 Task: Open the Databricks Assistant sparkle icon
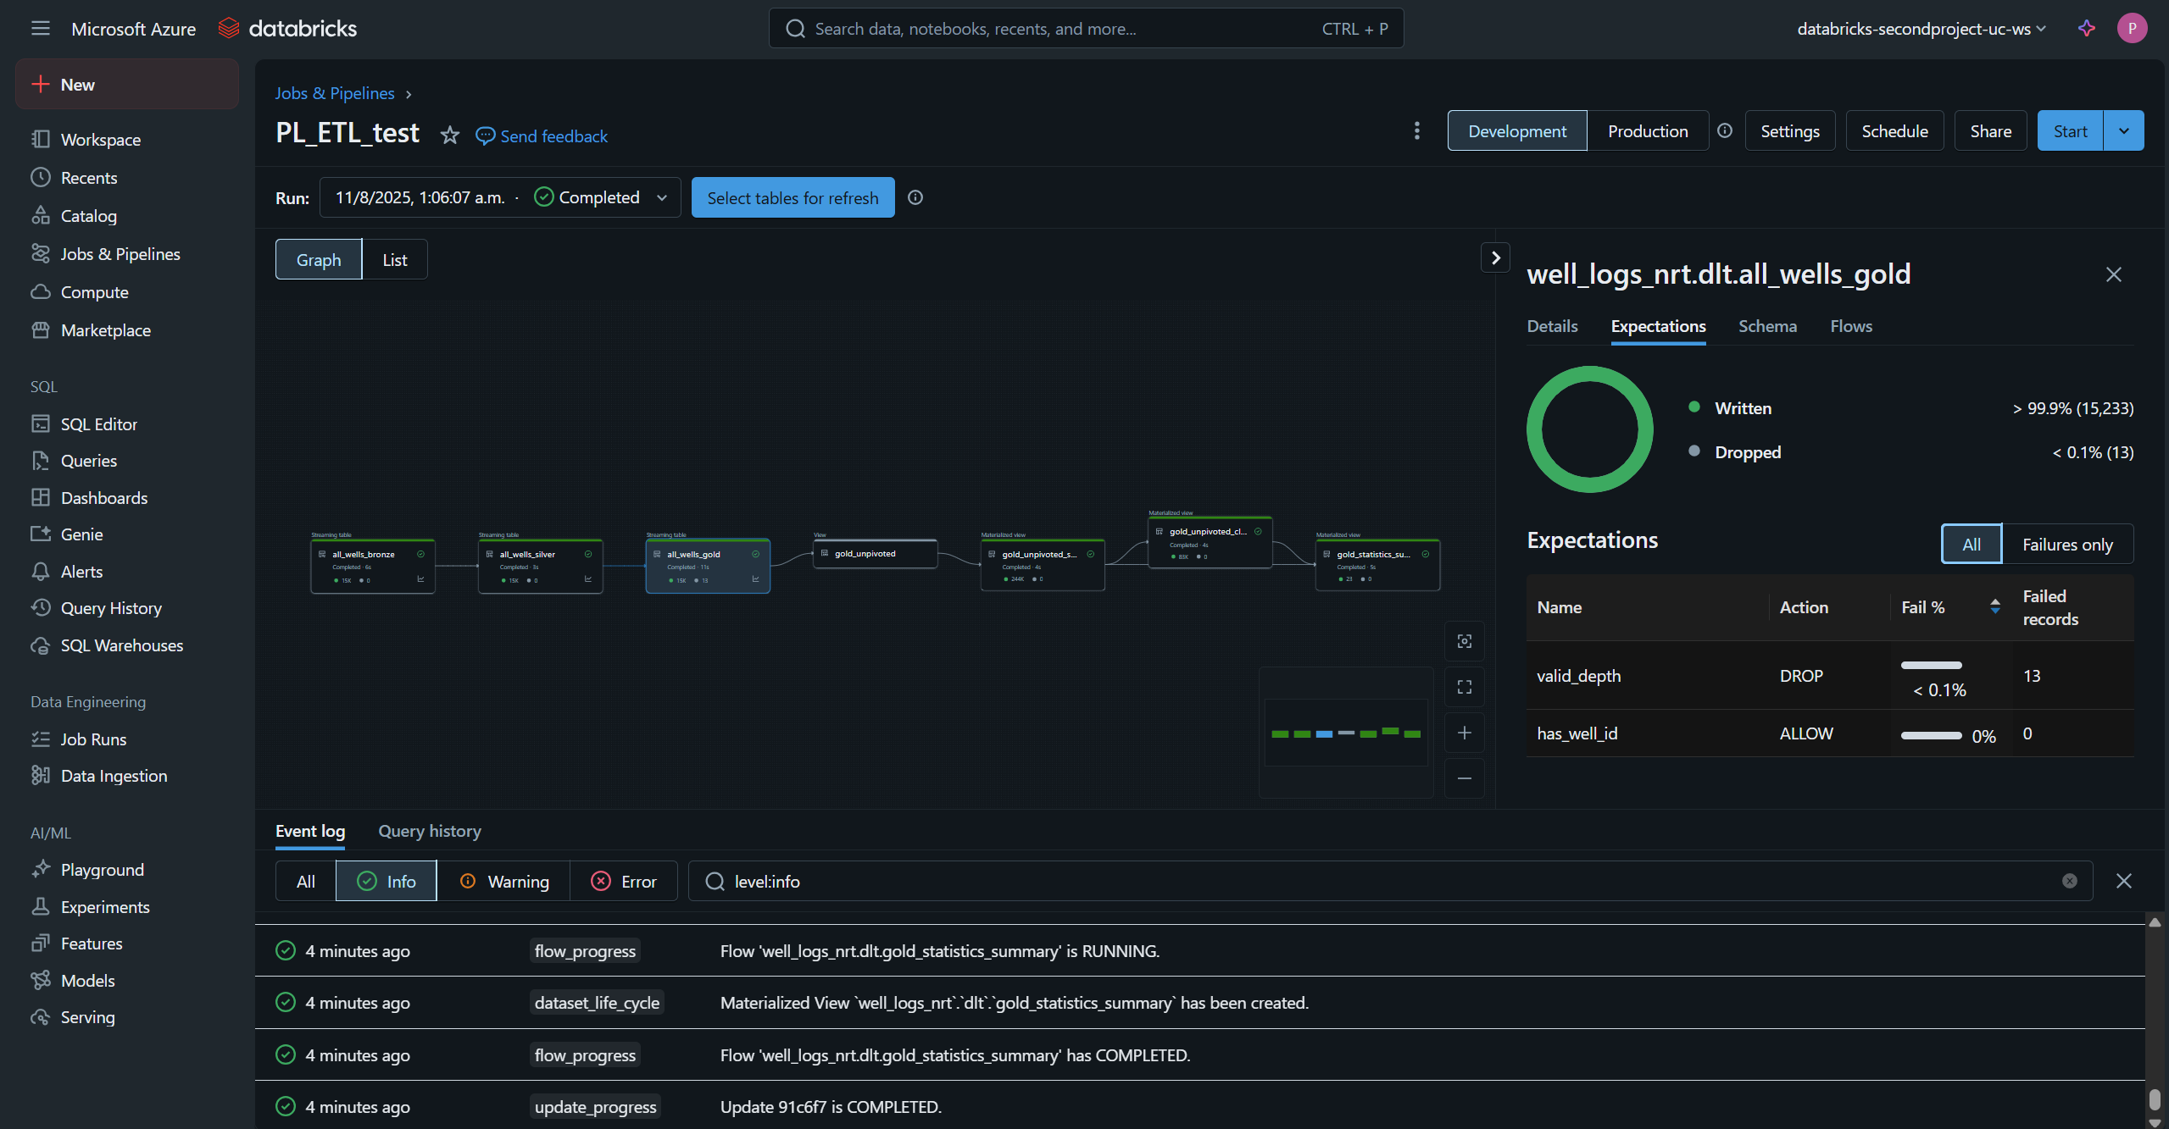[x=2086, y=29]
